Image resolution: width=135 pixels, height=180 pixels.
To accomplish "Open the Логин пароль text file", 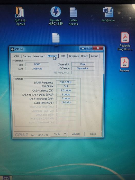I will [x=73, y=16].
